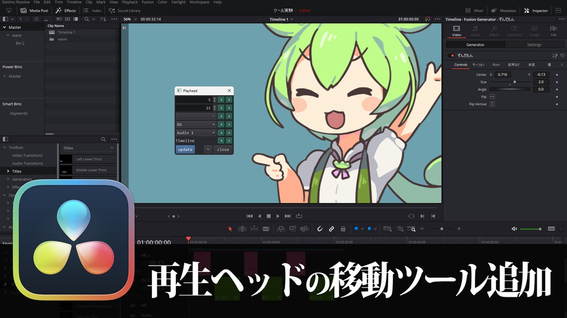Screen dimensions: 567x318
Task: Open the flag color dropdown arrow
Action: (x=362, y=229)
